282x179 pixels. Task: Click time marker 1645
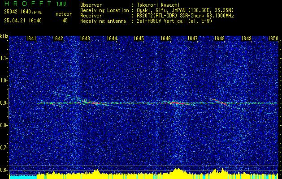[139, 38]
